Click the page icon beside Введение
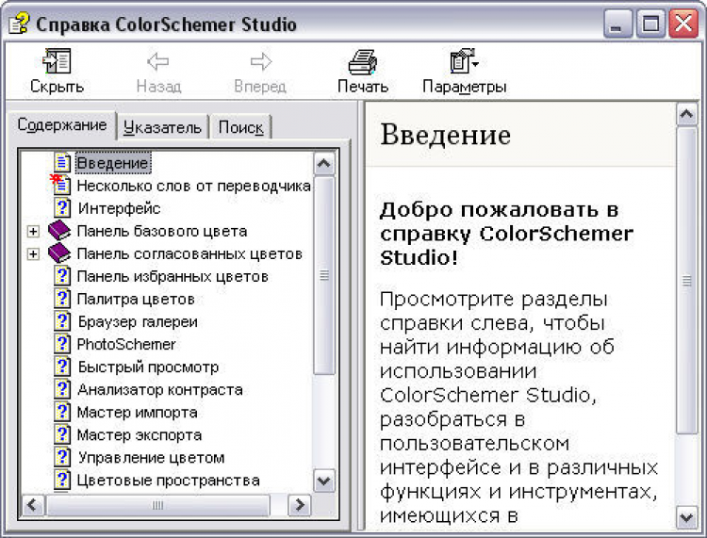 point(62,162)
